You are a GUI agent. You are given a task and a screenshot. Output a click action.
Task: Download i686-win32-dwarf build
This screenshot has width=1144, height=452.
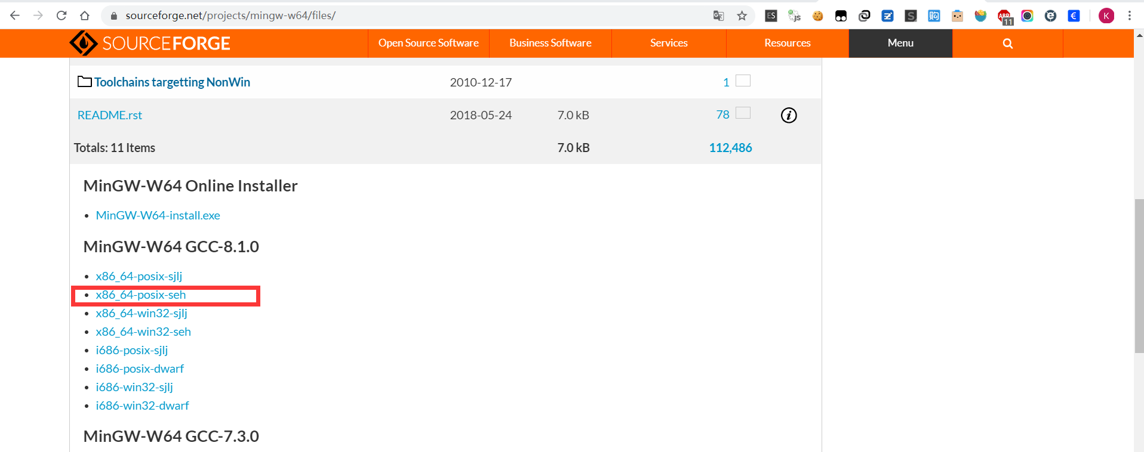click(x=142, y=405)
